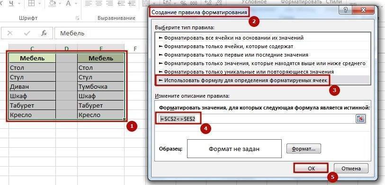The width and height of the screenshot is (385, 185).
Task: Click the decrease indent icon
Action: click(x=122, y=3)
